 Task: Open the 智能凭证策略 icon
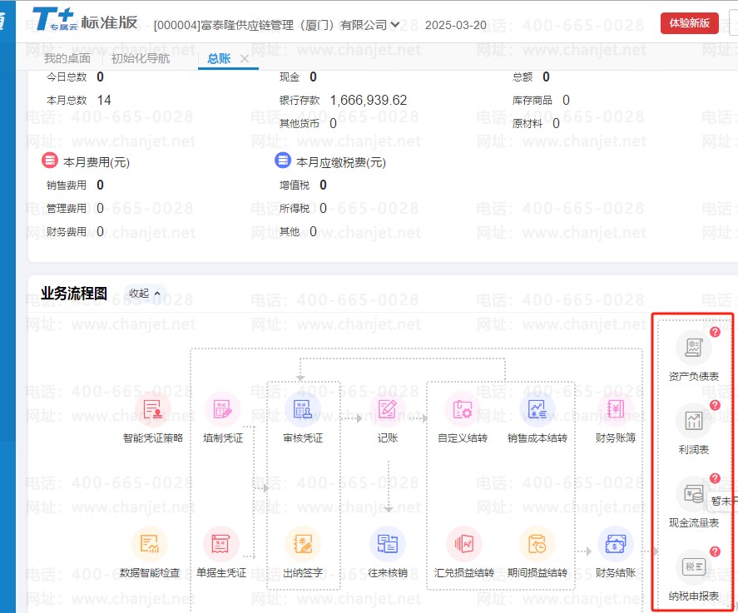[x=152, y=409]
